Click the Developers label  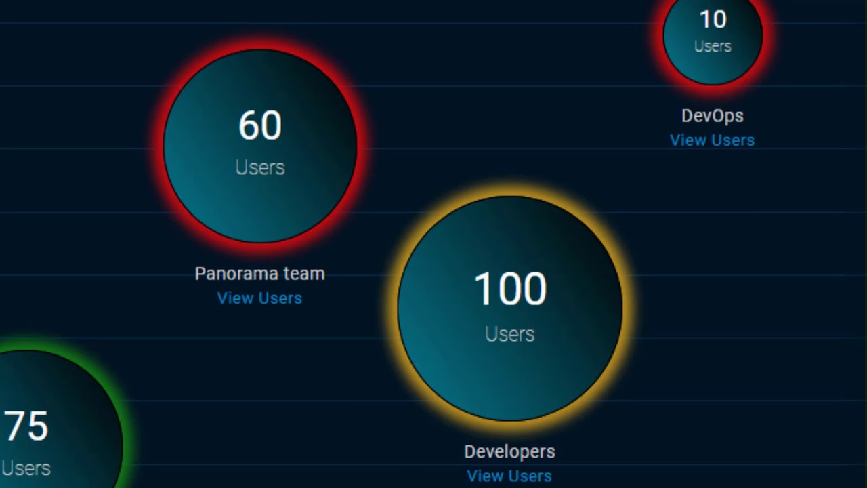(x=509, y=452)
